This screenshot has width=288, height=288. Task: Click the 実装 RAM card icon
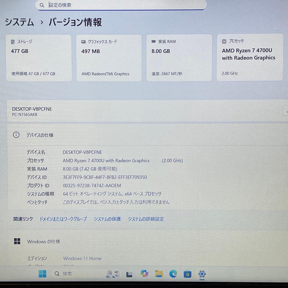coord(153,41)
